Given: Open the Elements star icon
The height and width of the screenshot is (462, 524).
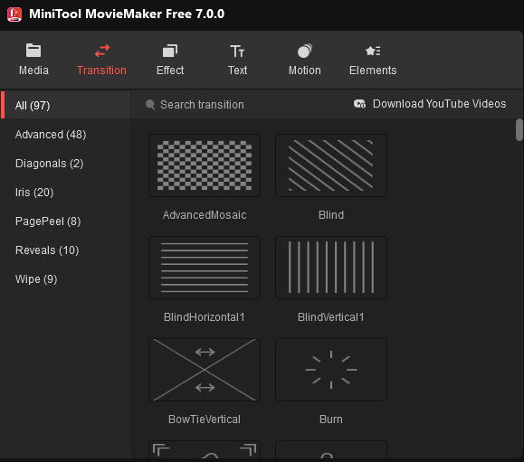Looking at the screenshot, I should tap(373, 51).
